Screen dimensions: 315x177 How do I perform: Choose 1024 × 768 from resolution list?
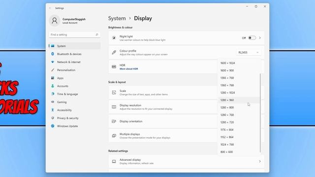(239, 145)
